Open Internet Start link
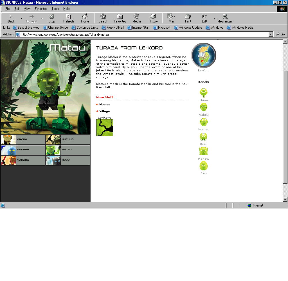 (138, 28)
